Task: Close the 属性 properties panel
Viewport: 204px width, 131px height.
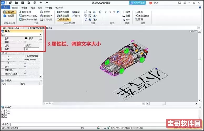Action: point(41,31)
